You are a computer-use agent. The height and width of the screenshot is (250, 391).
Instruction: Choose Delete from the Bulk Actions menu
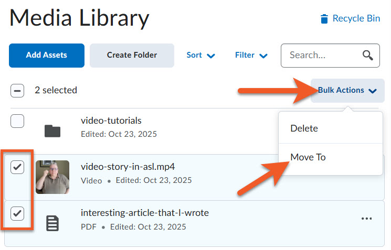coord(304,128)
